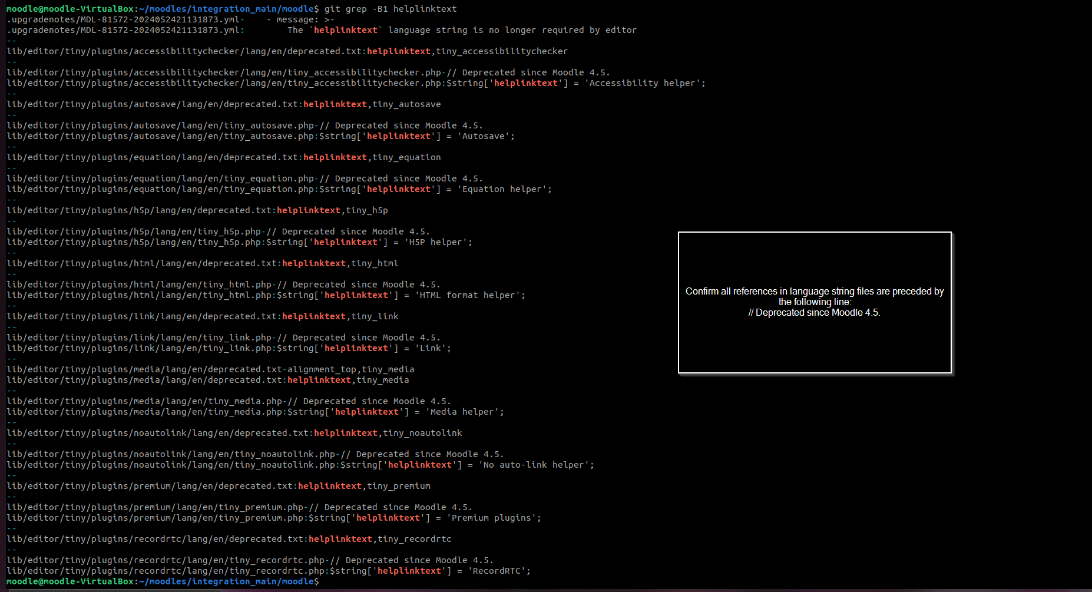
Task: Click the html deprecated.txt line
Action: point(203,263)
